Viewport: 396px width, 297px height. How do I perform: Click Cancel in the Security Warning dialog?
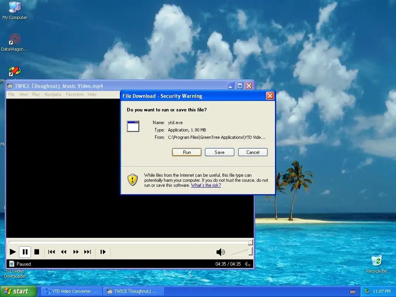253,152
